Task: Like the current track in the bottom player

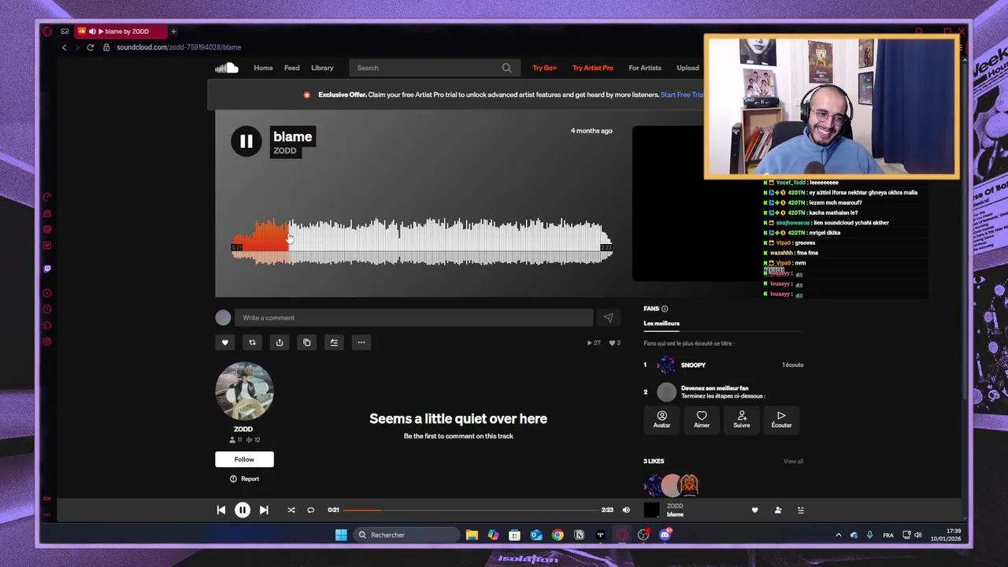Action: point(754,510)
